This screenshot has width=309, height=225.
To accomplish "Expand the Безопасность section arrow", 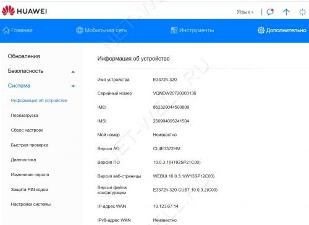I will (x=73, y=72).
